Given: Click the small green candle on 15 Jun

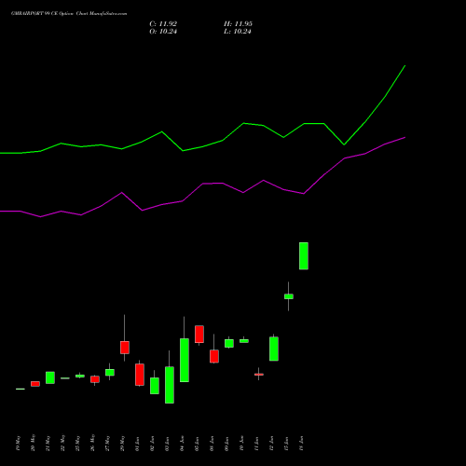Looking at the screenshot, I should (x=289, y=296).
